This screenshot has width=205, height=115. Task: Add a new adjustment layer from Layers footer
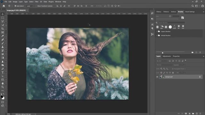pyautogui.click(x=189, y=114)
